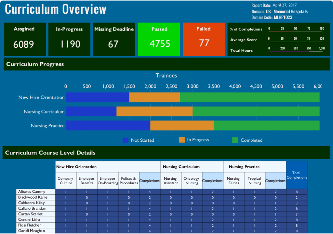This screenshot has width=333, height=234.
Task: Click the red Failed tile
Action: 204,39
